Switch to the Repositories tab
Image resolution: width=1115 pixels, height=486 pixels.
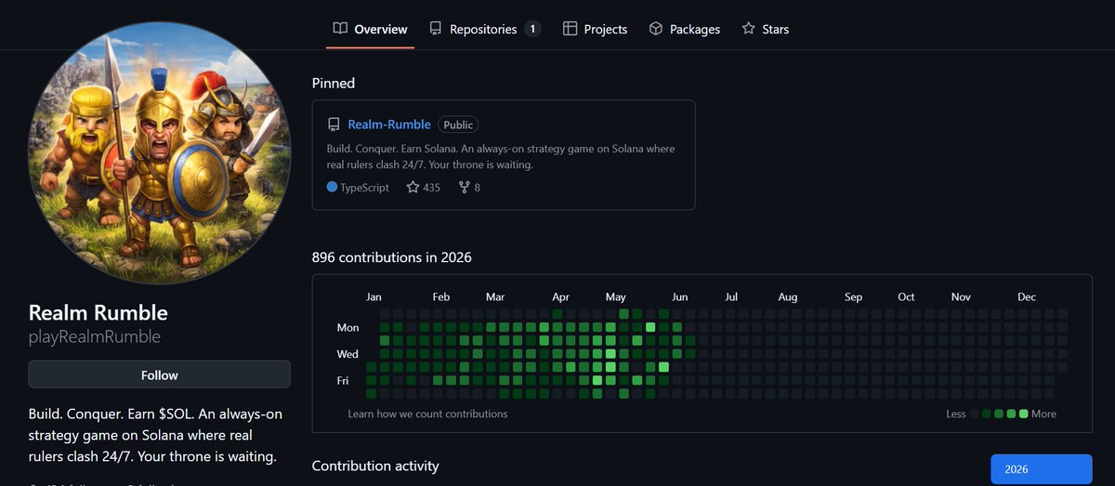pos(485,29)
